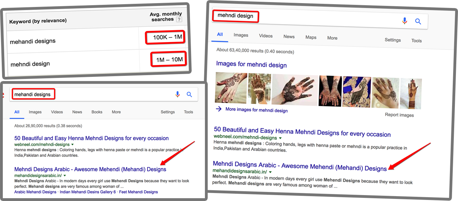Click the magnifier icon in mehndi design search
This screenshot has width=458, height=201.
point(418,21)
